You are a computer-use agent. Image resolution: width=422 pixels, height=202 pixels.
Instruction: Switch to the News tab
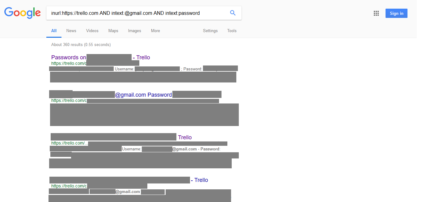tap(71, 31)
